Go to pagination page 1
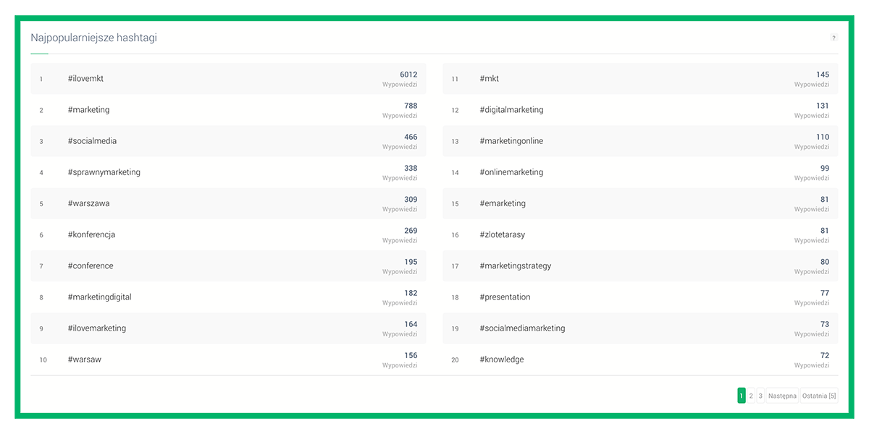This screenshot has height=434, width=869. click(x=742, y=396)
